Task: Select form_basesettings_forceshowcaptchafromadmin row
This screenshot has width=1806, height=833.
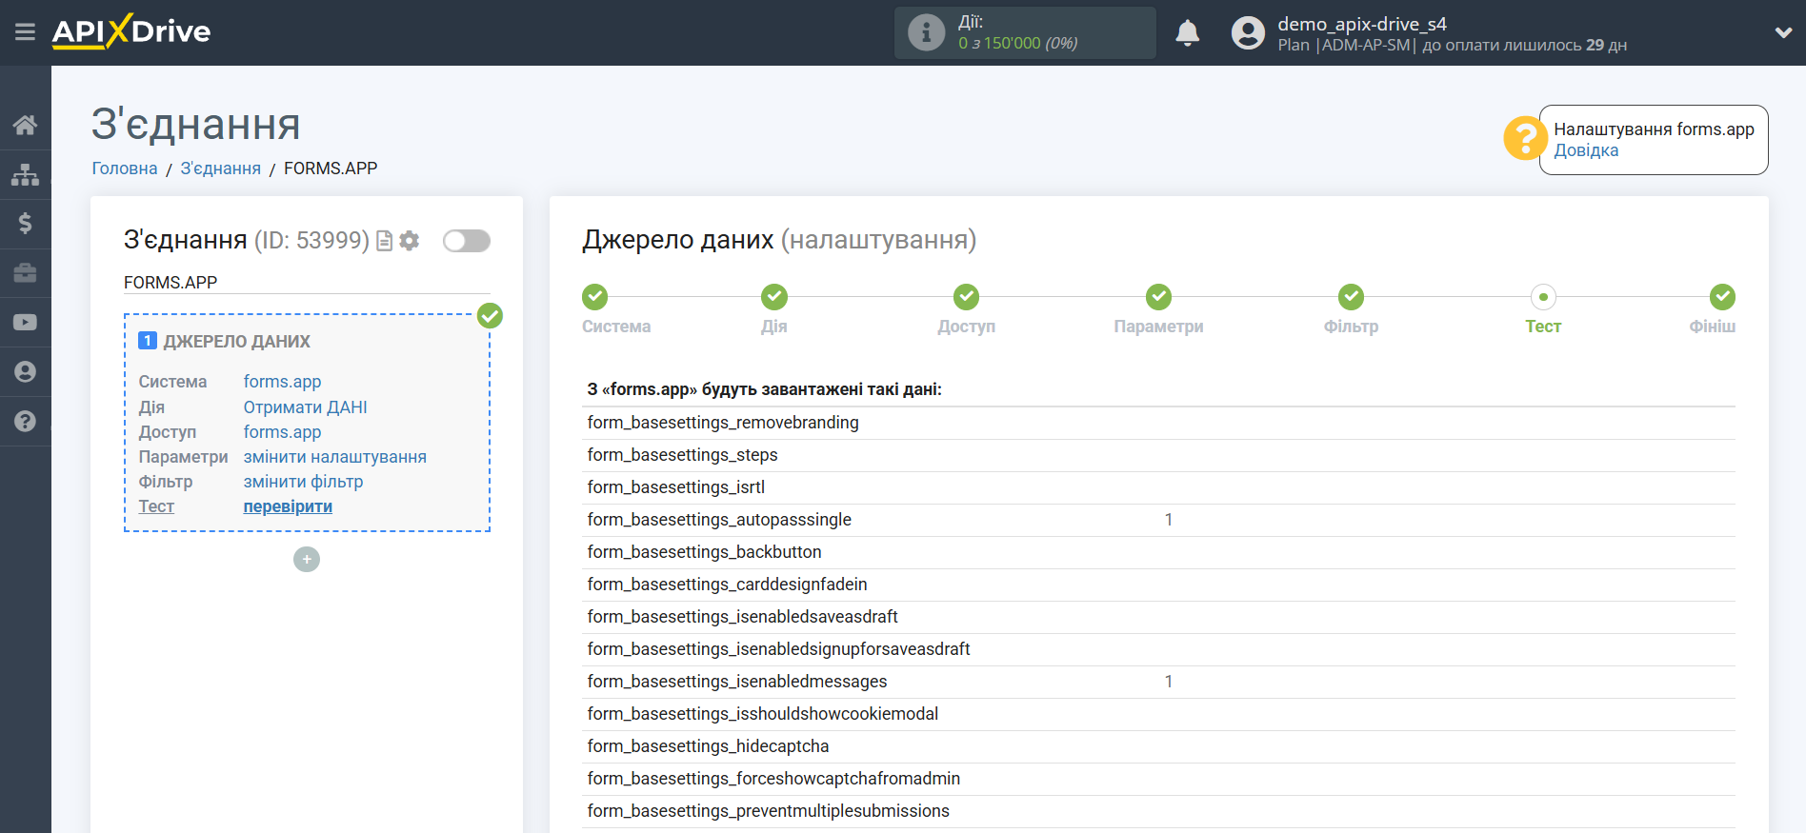Action: click(1158, 779)
